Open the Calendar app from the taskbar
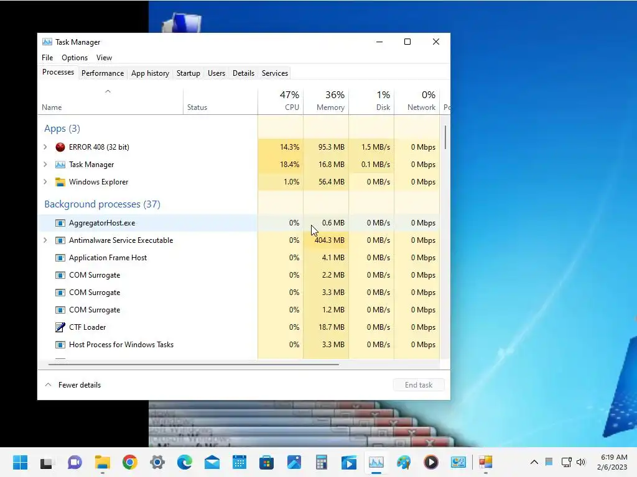637x477 pixels. click(x=239, y=462)
